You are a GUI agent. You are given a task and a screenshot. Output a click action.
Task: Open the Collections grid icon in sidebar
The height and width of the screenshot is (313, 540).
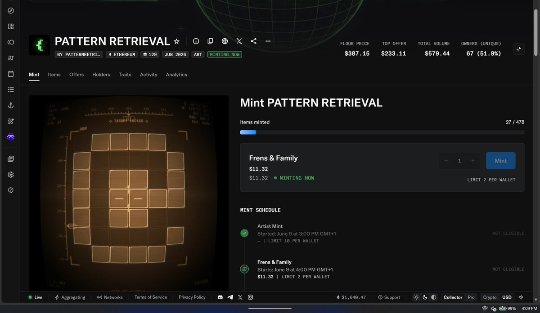click(11, 26)
